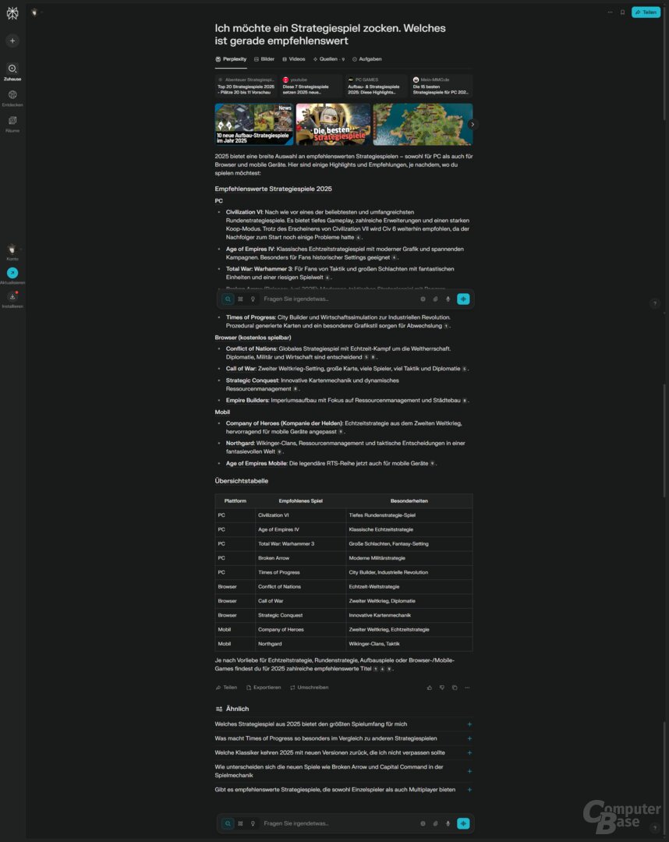669x842 pixels.
Task: Switch to the Bilder tab
Action: point(264,59)
